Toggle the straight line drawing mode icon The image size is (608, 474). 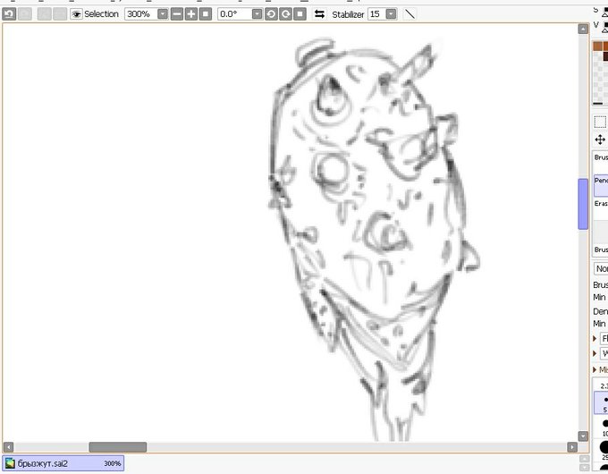(410, 14)
